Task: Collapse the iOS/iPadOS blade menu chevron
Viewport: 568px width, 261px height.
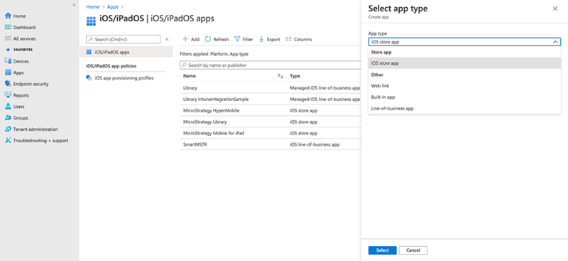Action: (167, 39)
